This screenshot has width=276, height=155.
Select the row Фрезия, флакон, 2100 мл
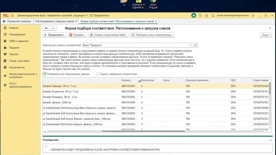[x=156, y=124]
